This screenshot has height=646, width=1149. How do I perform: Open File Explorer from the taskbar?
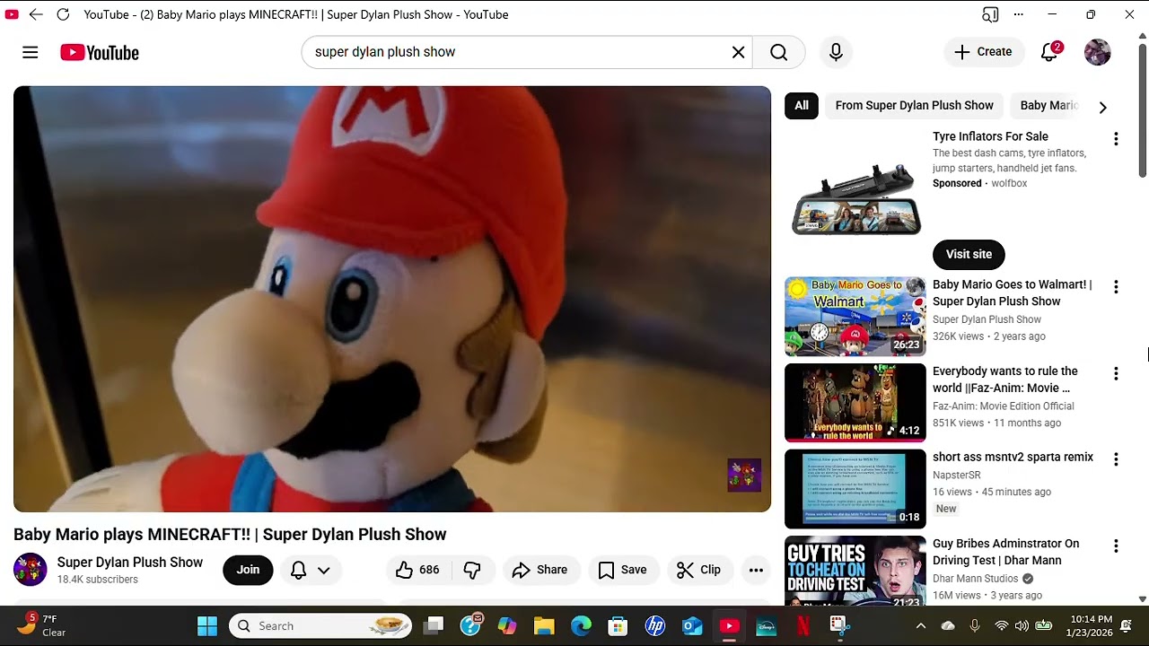544,626
